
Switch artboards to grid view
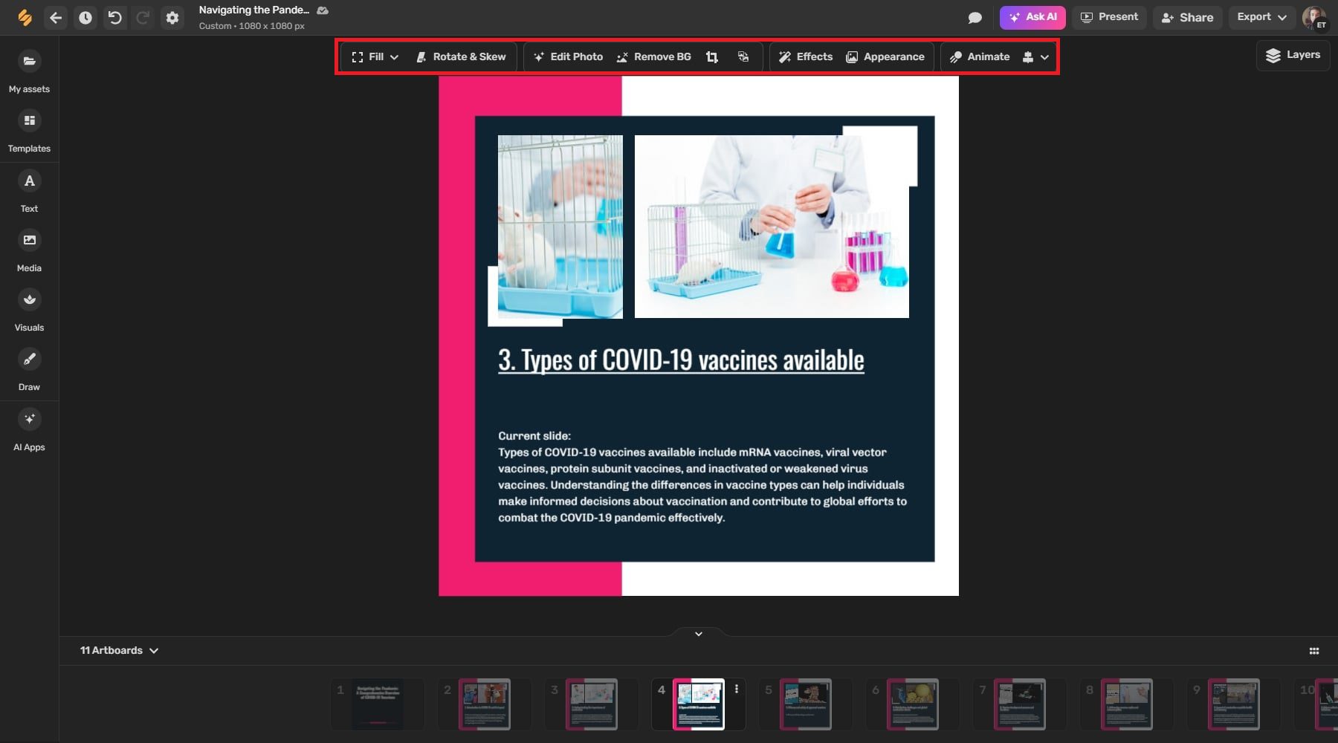1313,651
